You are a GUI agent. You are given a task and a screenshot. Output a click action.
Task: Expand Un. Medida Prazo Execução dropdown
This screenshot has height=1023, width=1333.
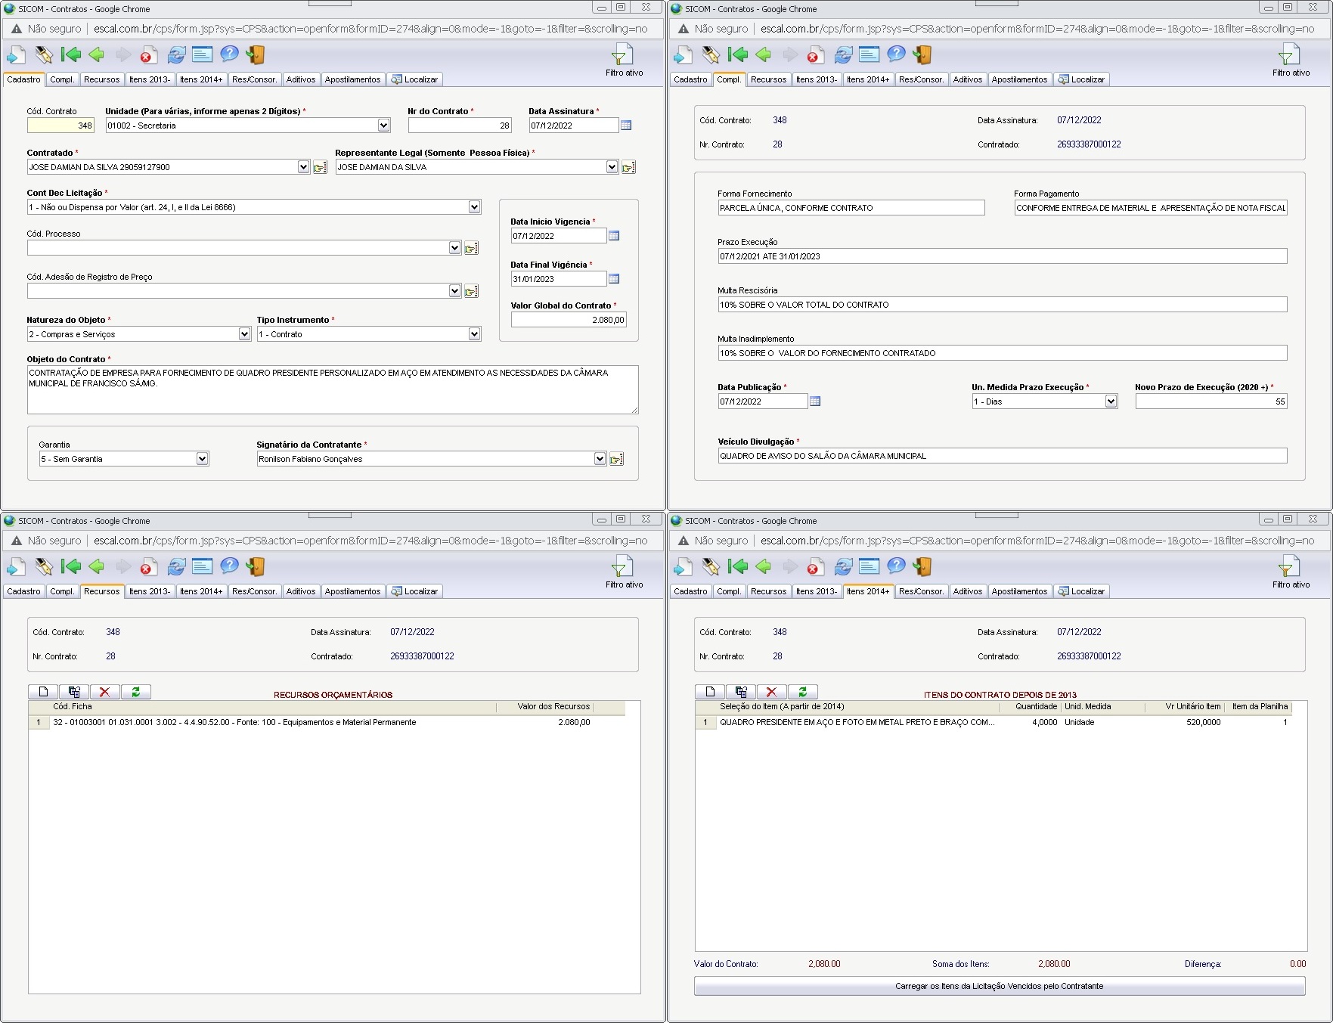coord(1111,401)
